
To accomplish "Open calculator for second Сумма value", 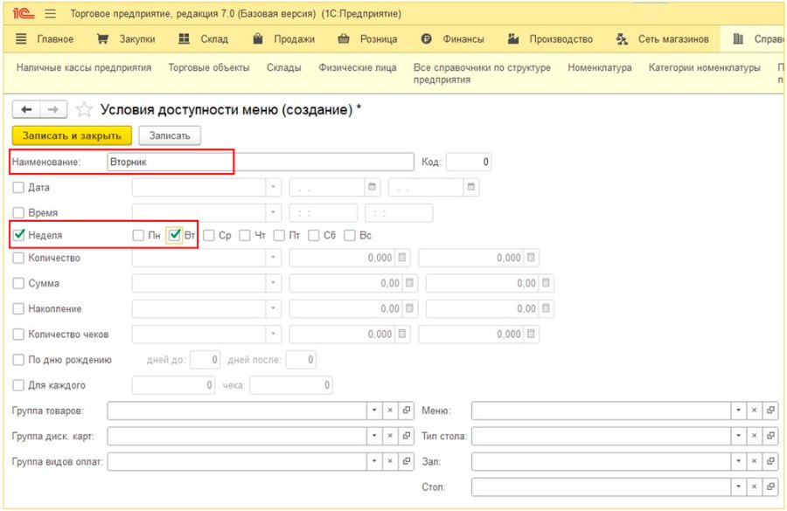I will click(x=546, y=283).
